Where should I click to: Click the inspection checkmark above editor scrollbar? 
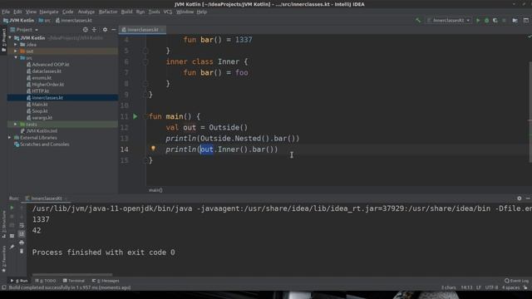point(530,37)
